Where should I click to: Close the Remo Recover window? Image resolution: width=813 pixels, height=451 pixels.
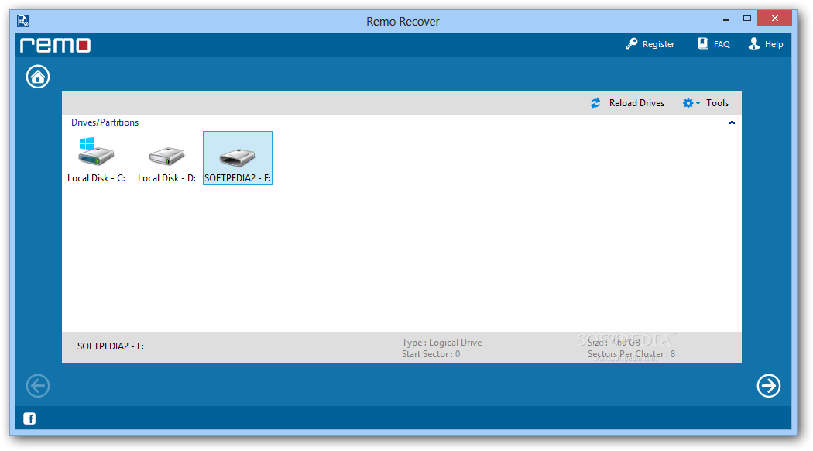click(774, 18)
